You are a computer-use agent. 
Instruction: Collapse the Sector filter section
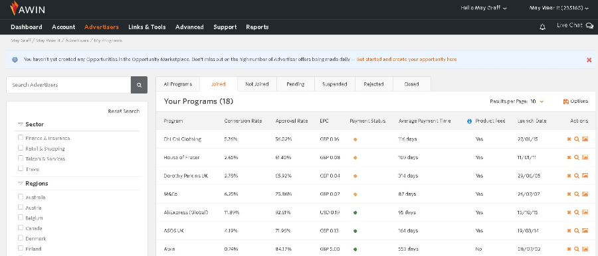tap(21, 124)
